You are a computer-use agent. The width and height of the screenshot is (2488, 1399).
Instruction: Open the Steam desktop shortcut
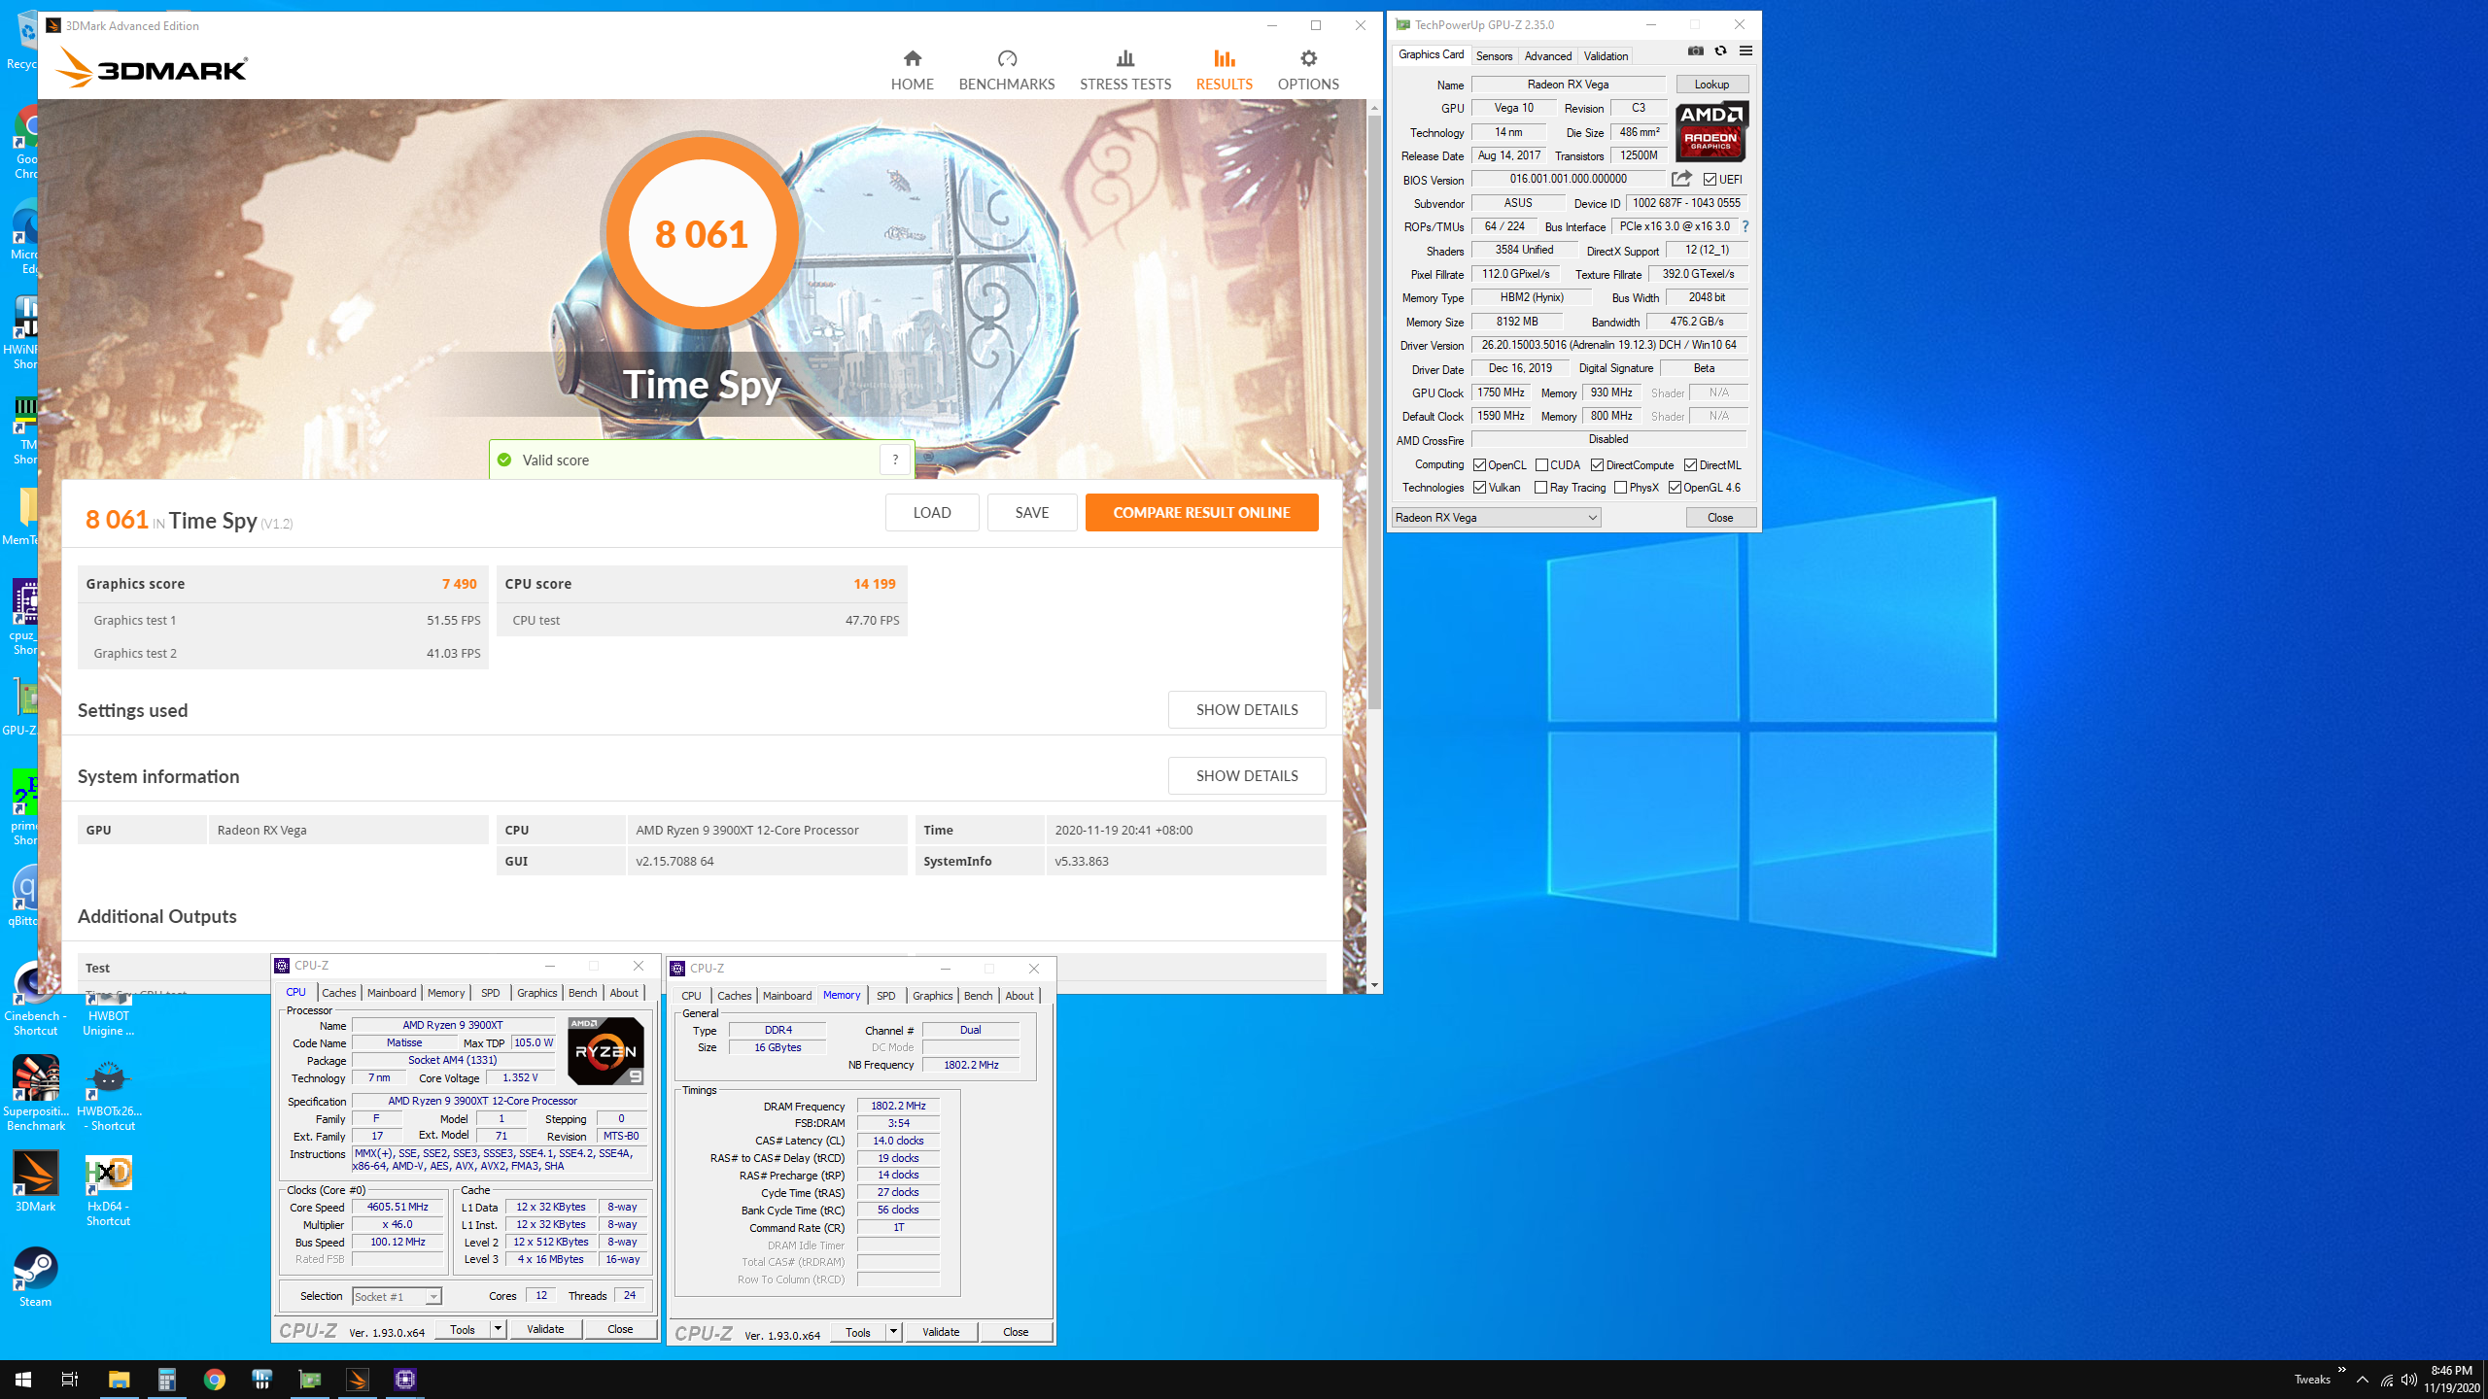(36, 1277)
